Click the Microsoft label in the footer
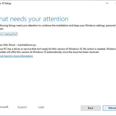The height and width of the screenshot is (116, 116). pos(4,107)
